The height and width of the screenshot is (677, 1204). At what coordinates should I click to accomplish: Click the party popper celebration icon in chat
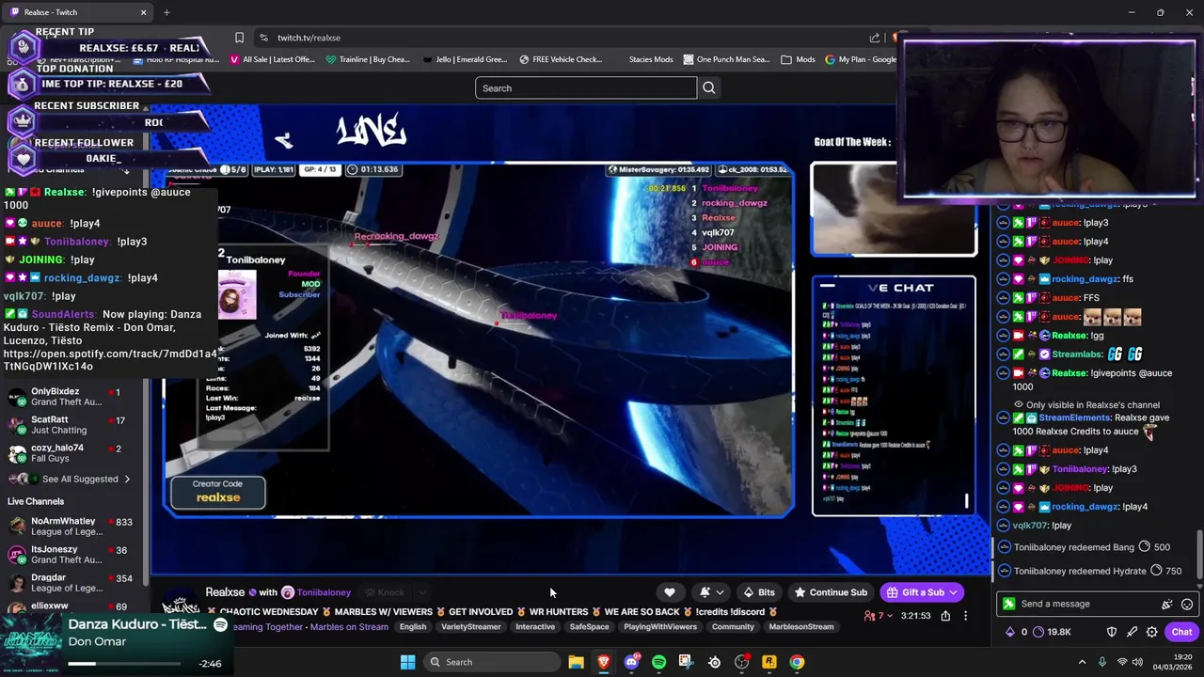[x=1167, y=604]
